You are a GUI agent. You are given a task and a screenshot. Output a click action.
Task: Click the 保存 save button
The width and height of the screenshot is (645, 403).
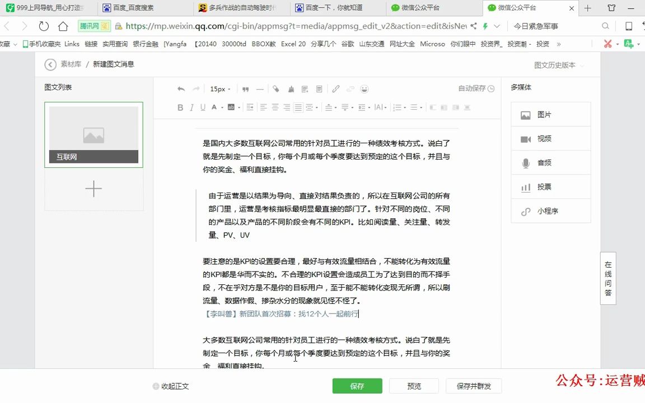[x=357, y=386]
